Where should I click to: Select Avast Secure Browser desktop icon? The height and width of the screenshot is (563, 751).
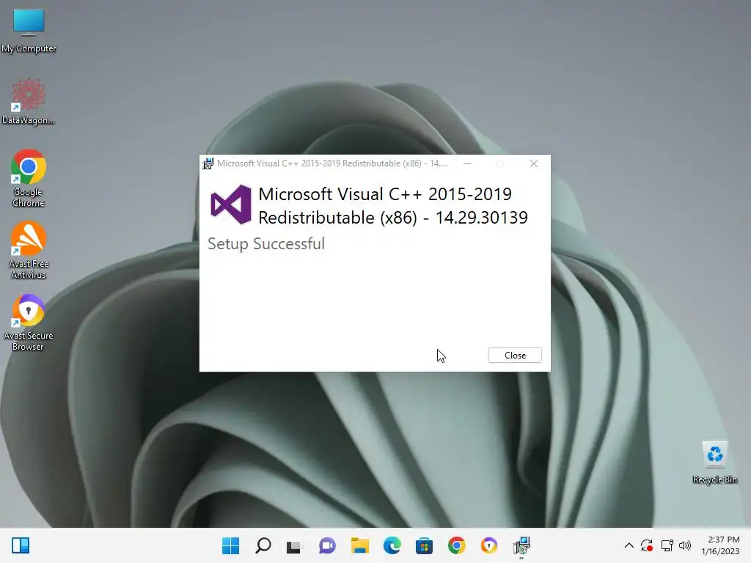pos(29,323)
